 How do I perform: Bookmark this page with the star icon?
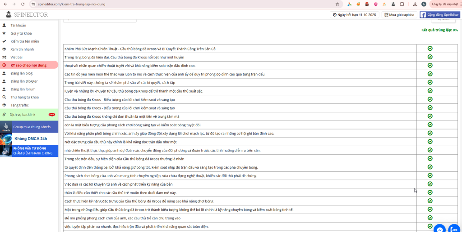coord(337,4)
